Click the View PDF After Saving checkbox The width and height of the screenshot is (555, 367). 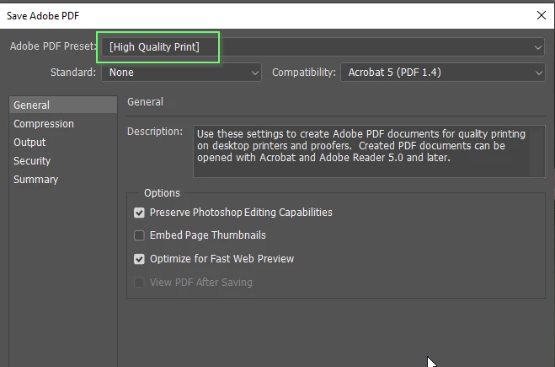click(139, 283)
